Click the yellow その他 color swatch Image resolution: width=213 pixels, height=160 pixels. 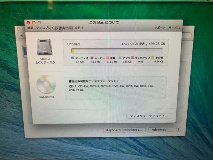point(153,57)
